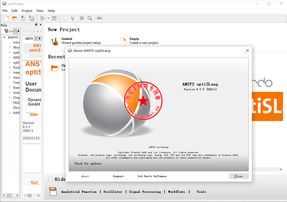
Task: Select the 'FAQ' help tree item
Action: point(16,103)
